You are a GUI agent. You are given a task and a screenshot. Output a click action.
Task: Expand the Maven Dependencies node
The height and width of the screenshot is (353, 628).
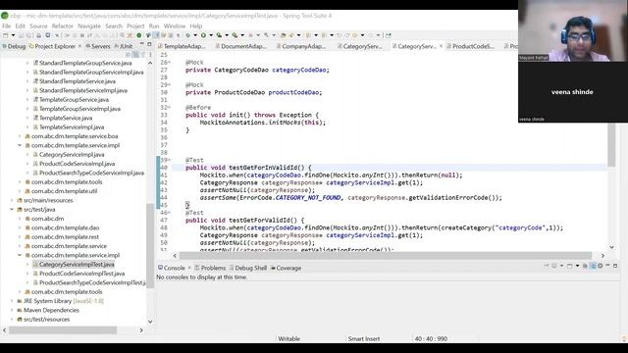[x=12, y=310]
